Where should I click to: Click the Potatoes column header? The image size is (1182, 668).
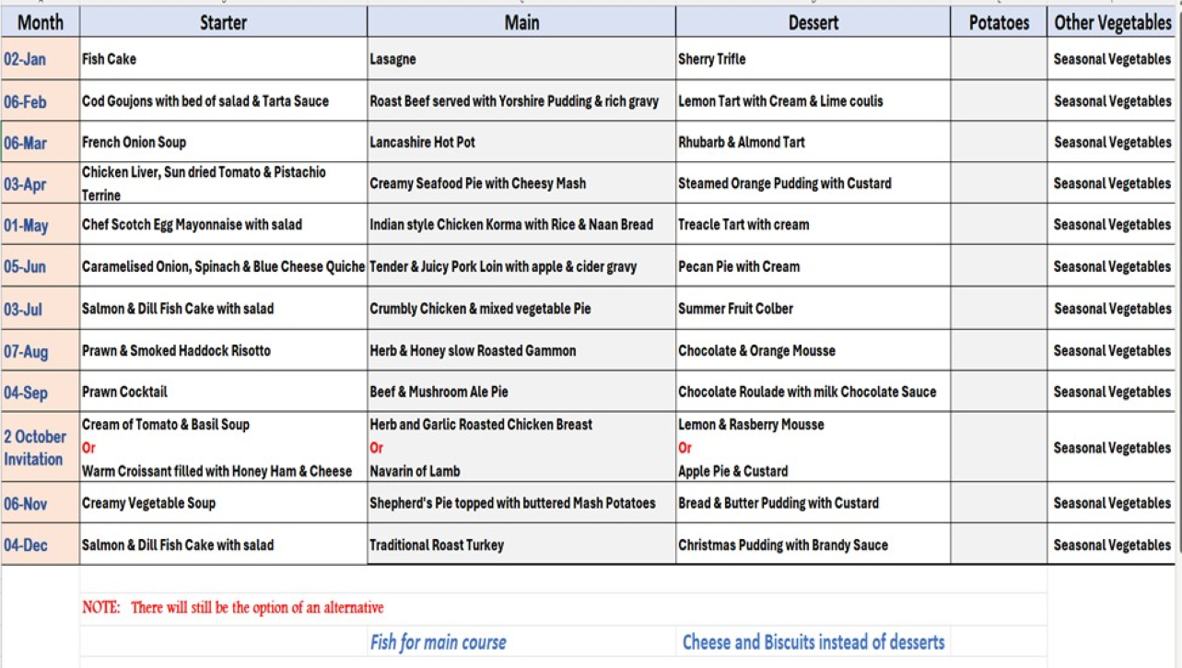pos(999,22)
